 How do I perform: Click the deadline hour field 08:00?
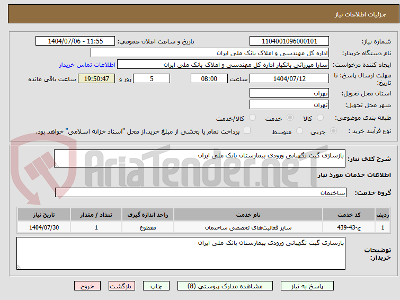209,78
